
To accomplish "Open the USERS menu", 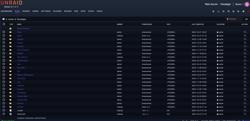I will point(35,11).
